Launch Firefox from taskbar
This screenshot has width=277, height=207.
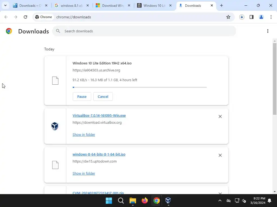point(144,201)
